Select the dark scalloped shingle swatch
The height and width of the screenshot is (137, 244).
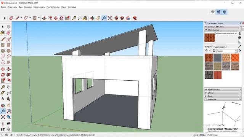tap(209, 75)
